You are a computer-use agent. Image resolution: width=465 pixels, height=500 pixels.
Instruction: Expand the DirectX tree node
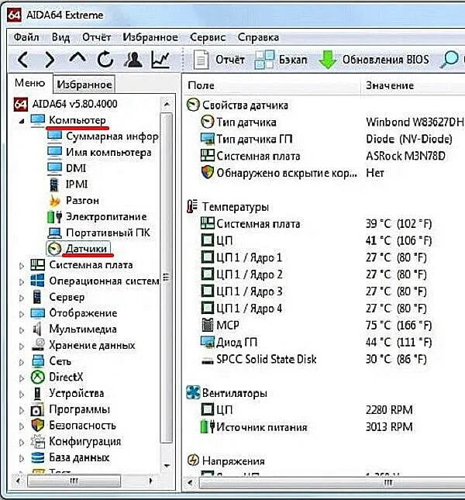tap(22, 378)
